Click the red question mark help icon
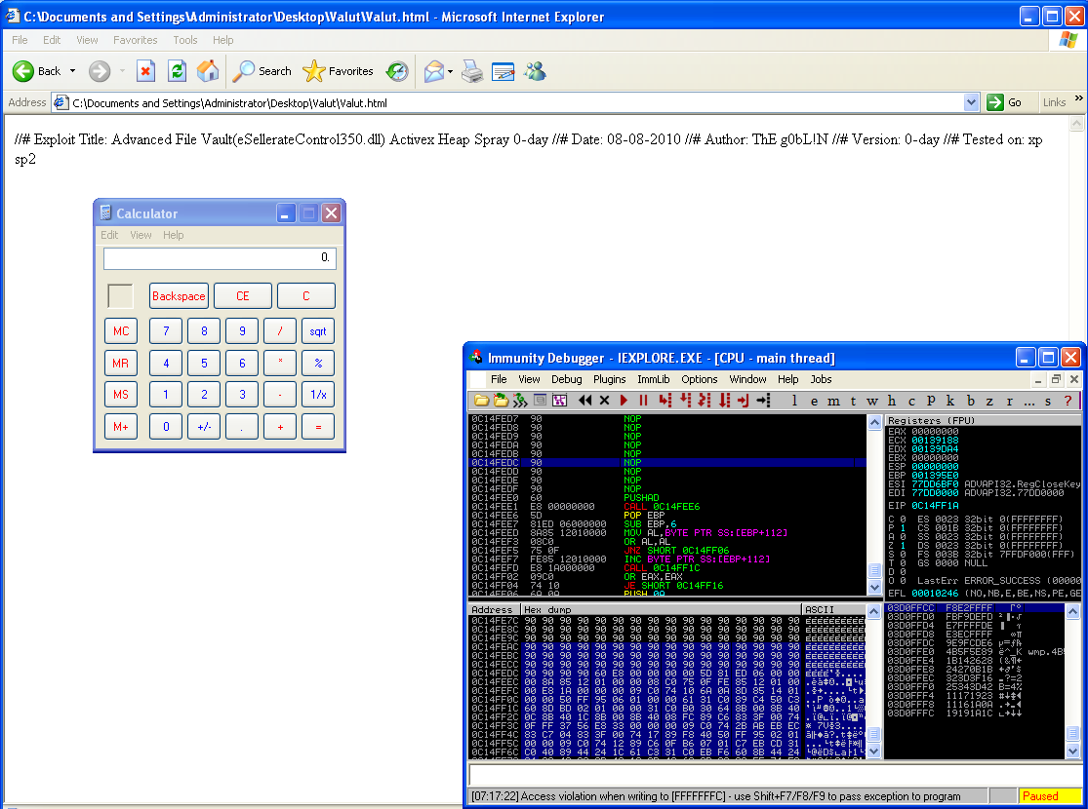 1068,401
